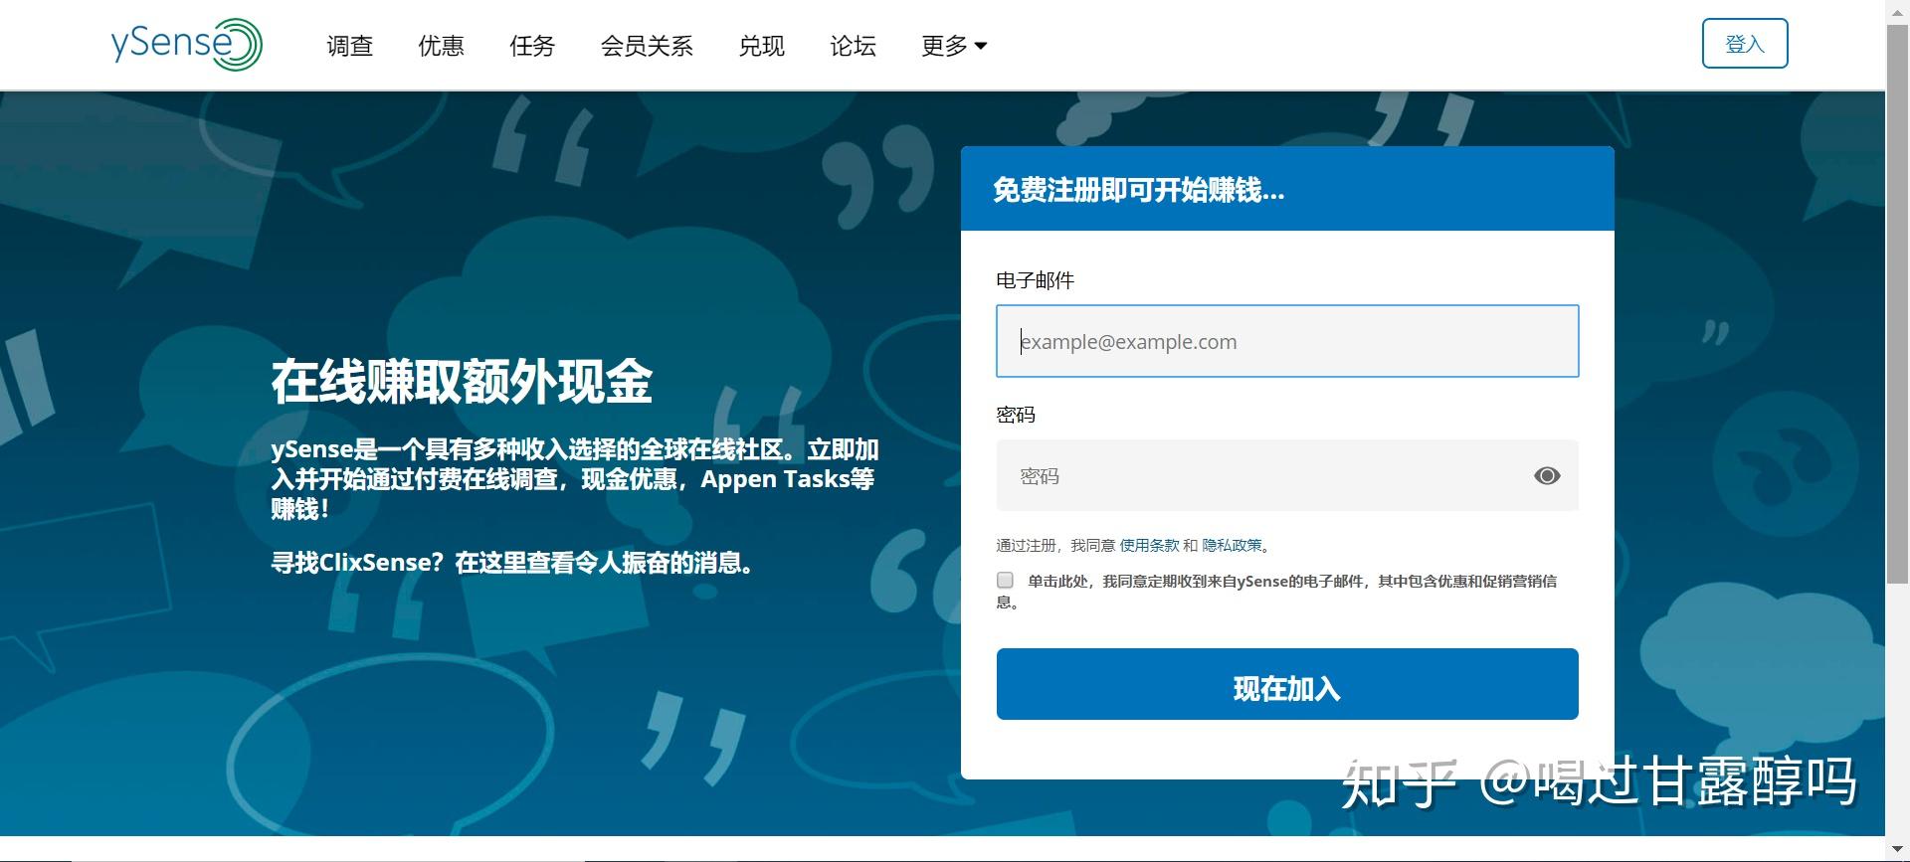Visit the 论坛 forum link
Image resolution: width=1910 pixels, height=862 pixels.
click(x=854, y=46)
